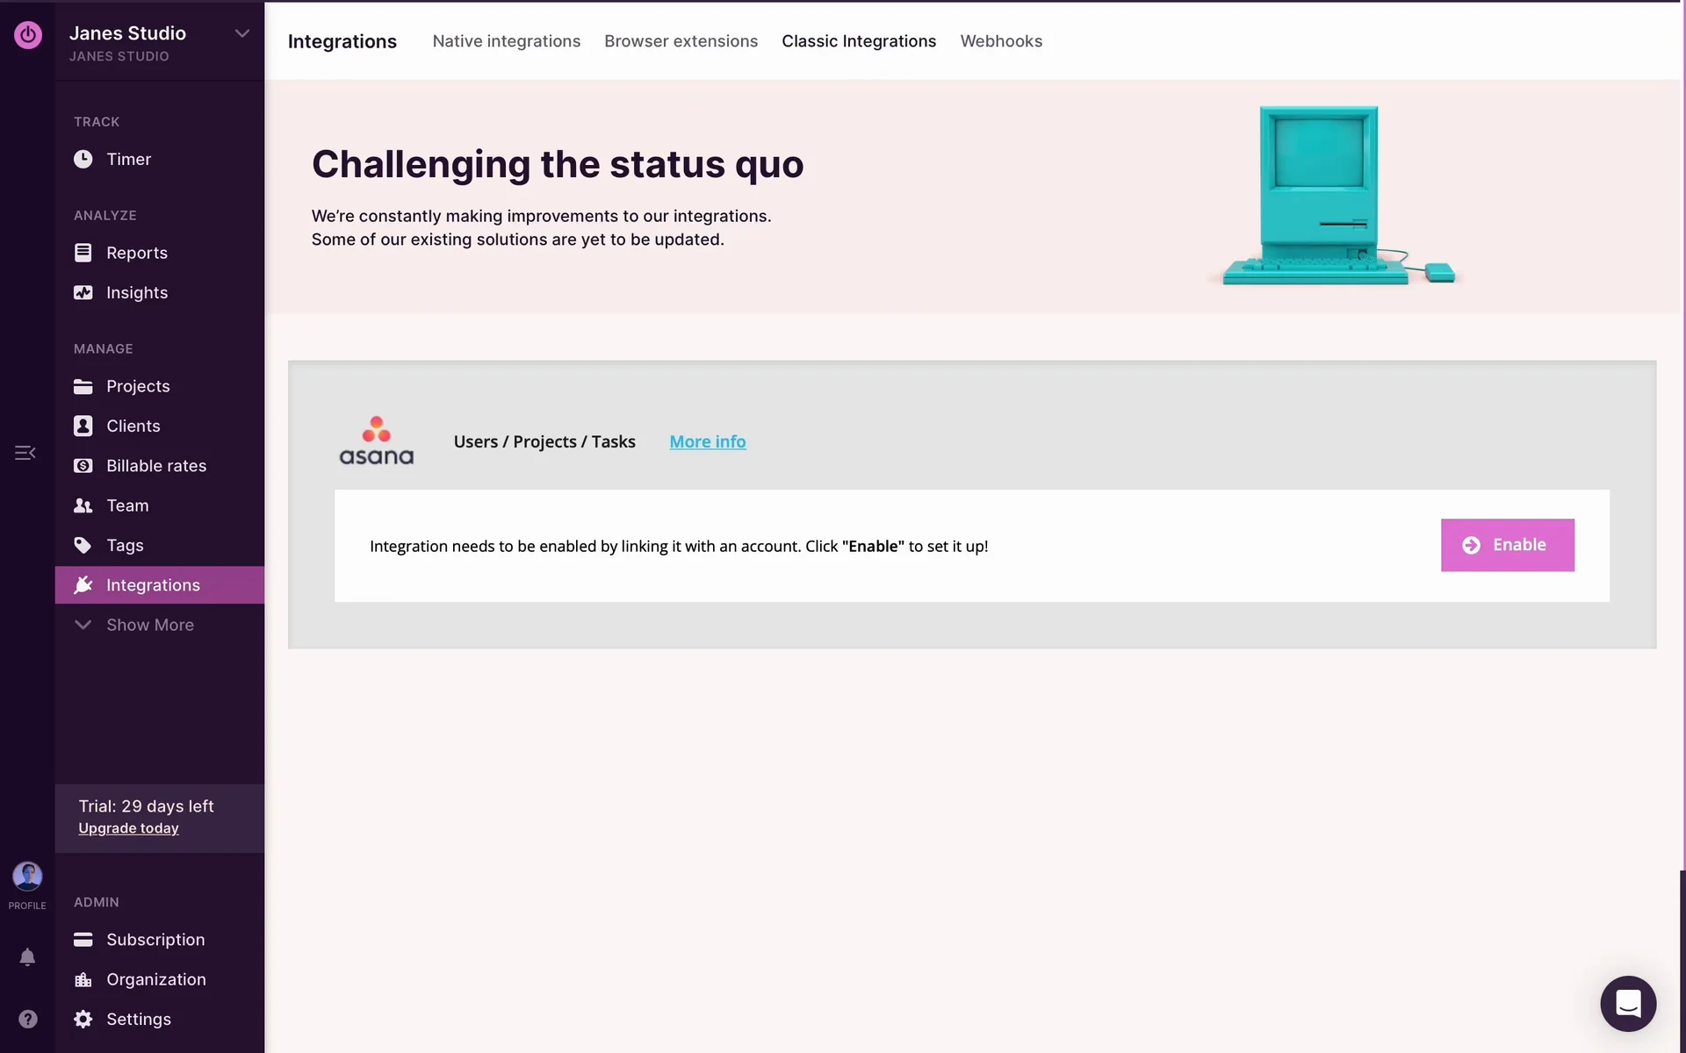Screen dimensions: 1686x1053
Task: Click the help question mark icon
Action: click(x=27, y=1019)
